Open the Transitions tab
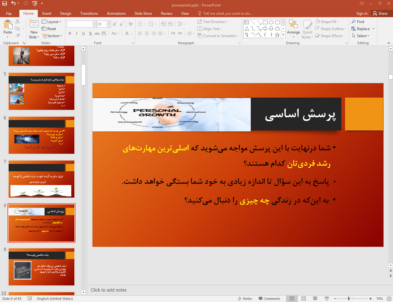The height and width of the screenshot is (302, 393). [x=89, y=14]
